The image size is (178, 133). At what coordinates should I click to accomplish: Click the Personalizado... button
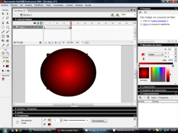[99, 121]
